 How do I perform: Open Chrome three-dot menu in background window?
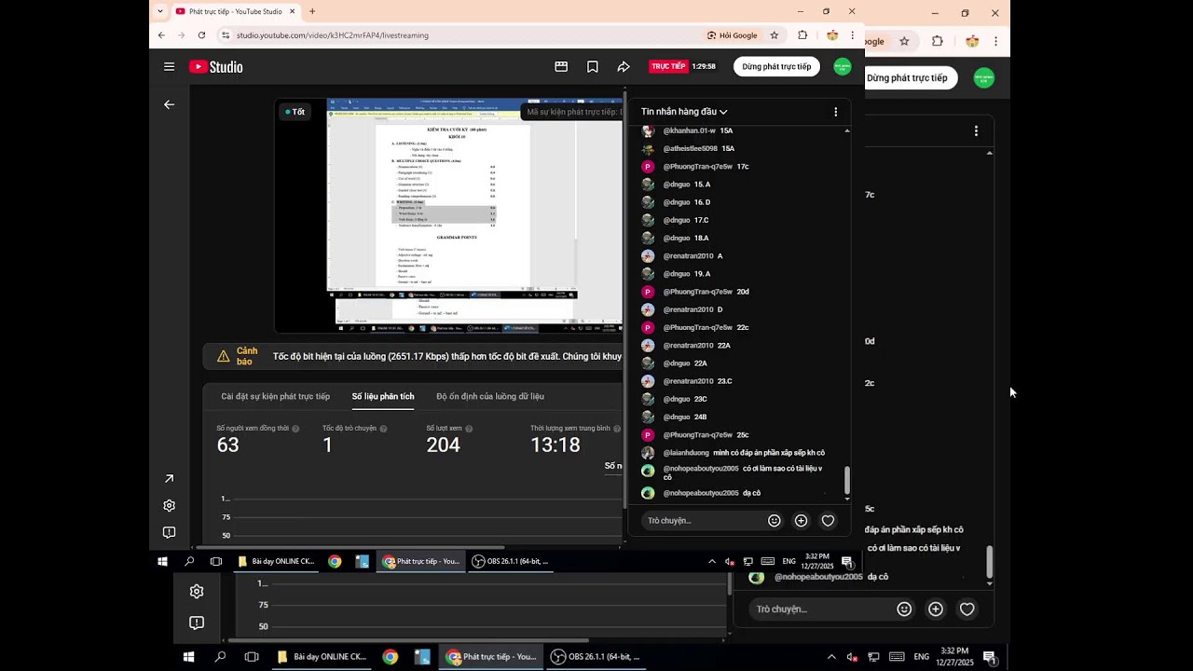(x=995, y=41)
